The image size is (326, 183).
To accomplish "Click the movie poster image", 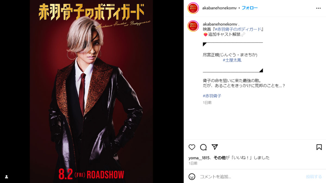I will point(92,91).
